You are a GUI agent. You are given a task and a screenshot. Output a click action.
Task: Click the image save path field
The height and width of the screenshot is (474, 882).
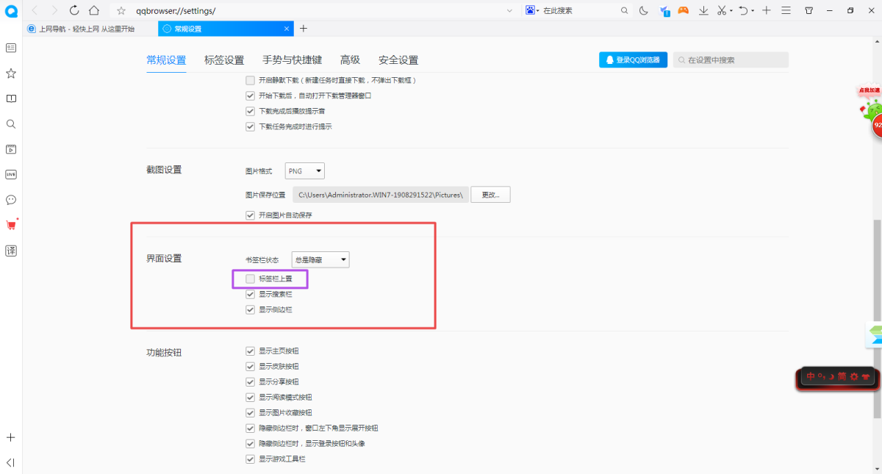tap(380, 195)
